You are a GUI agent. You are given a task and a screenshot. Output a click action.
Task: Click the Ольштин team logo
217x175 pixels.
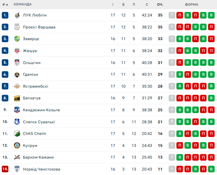pos(17,63)
